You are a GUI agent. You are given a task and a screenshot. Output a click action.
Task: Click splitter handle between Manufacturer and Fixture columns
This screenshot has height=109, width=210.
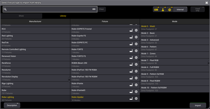click(69, 79)
